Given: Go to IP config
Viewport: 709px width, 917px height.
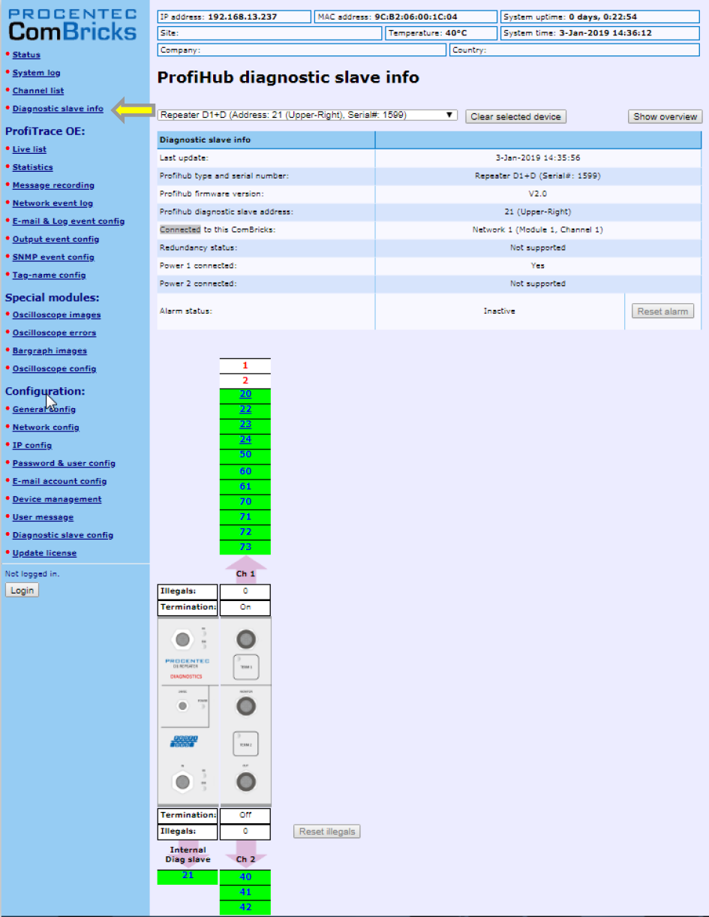Looking at the screenshot, I should click(32, 446).
